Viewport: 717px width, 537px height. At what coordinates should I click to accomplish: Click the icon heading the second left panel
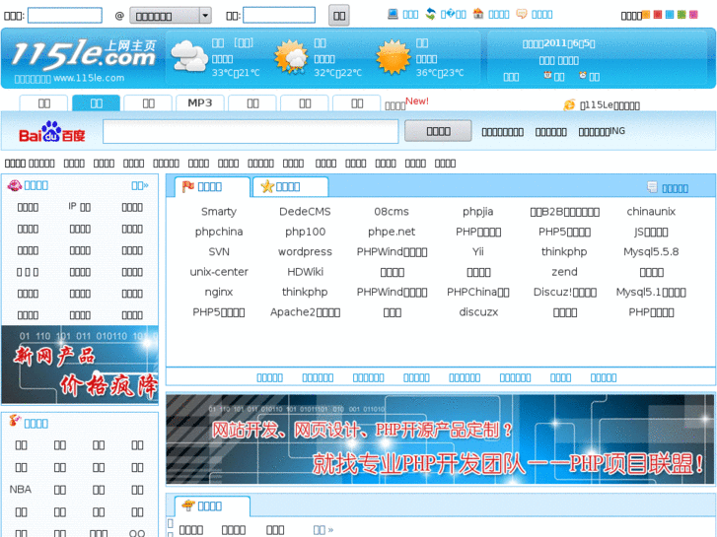[x=15, y=421]
